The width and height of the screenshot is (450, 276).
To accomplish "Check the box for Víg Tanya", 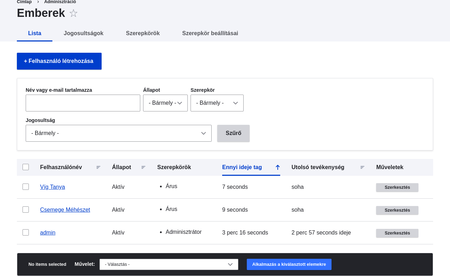I will click(x=26, y=187).
